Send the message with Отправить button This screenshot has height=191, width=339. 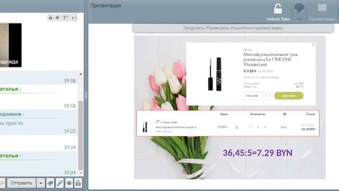point(21,183)
